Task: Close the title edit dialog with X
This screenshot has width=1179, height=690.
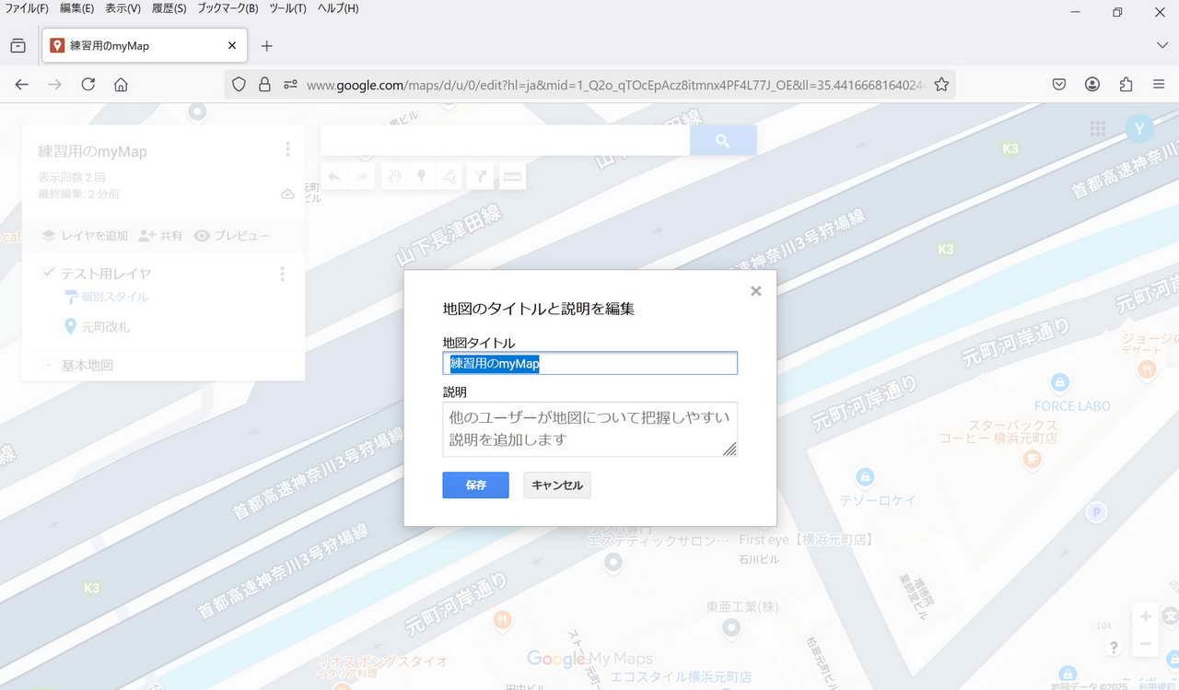Action: tap(756, 291)
